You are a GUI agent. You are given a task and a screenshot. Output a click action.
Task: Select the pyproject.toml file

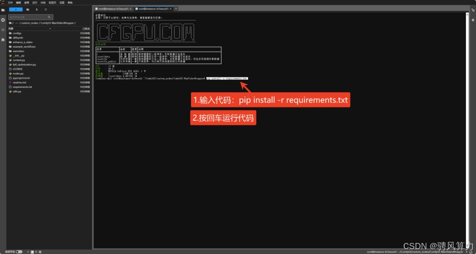48,78
